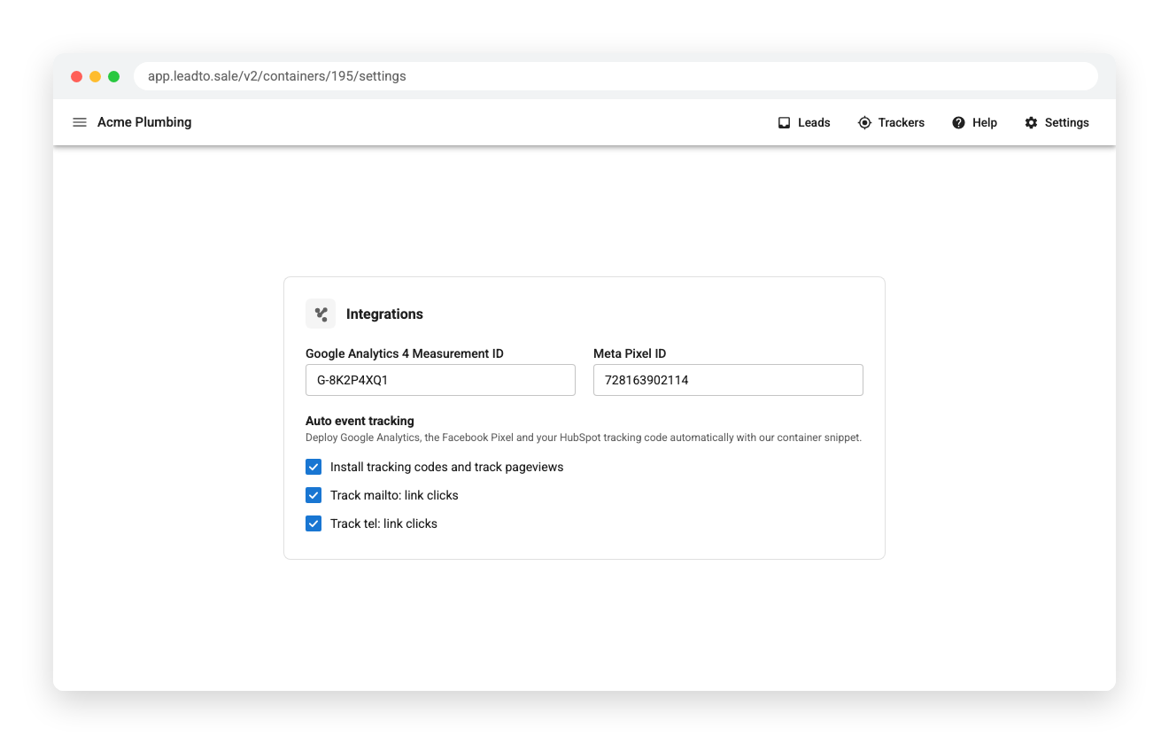Image resolution: width=1169 pixels, height=744 pixels.
Task: Toggle the Track mailto: link clicks checkbox
Action: pos(314,495)
